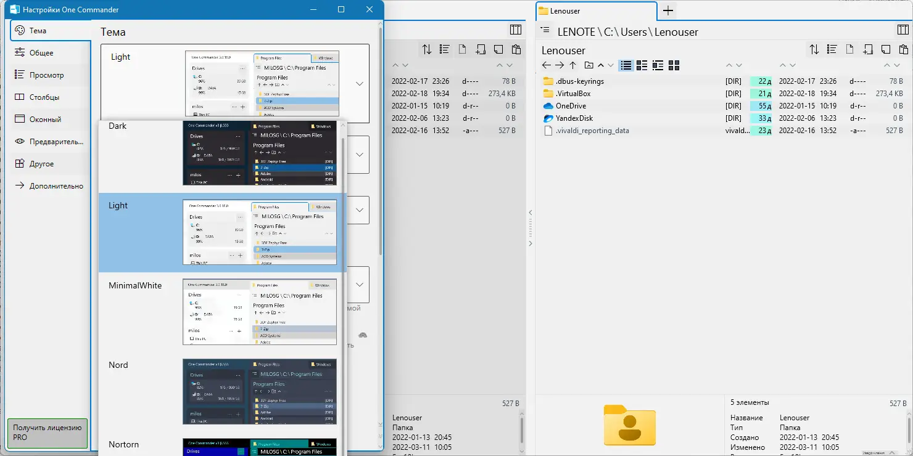Paste clipboard into Lenouser pane
Screen dimensions: 913x456
tap(904, 49)
